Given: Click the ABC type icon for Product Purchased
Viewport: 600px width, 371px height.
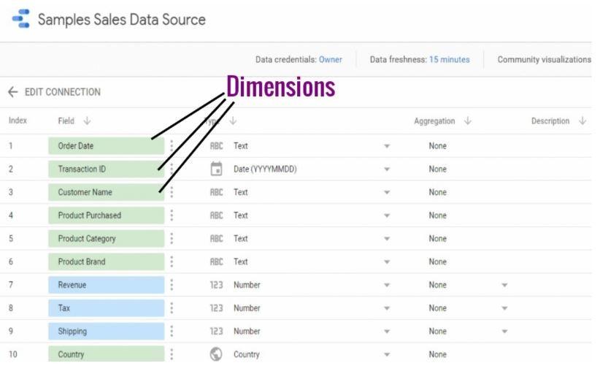Looking at the screenshot, I should click(x=216, y=215).
